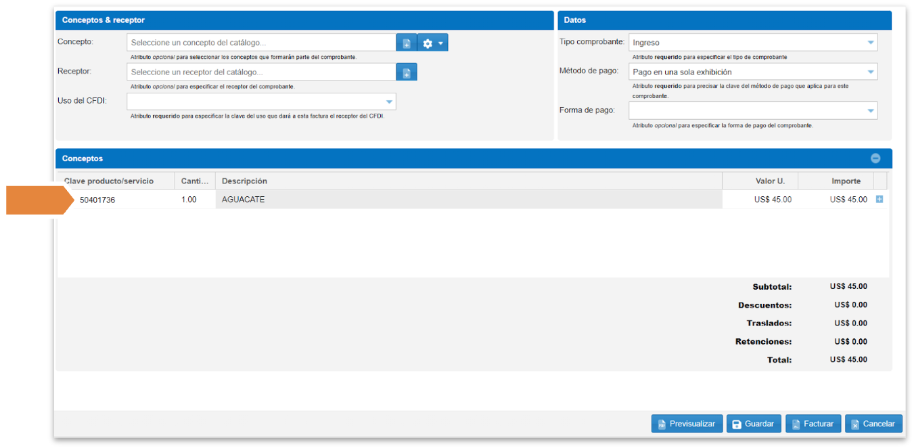The height and width of the screenshot is (448, 912).
Task: Select the Valor U. cell US$ 45.00
Action: click(760, 200)
